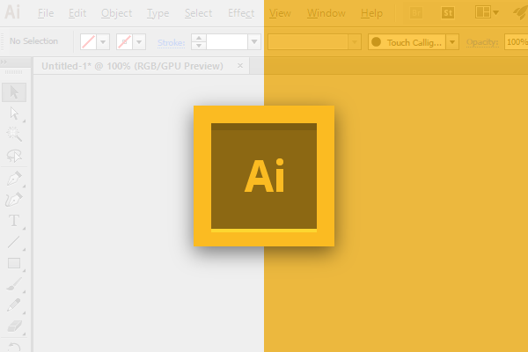Click the fill color swatch
This screenshot has height=352, width=528.
click(88, 42)
